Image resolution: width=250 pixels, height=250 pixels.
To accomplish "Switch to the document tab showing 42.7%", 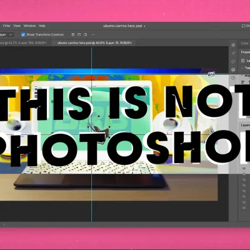I will [23, 42].
